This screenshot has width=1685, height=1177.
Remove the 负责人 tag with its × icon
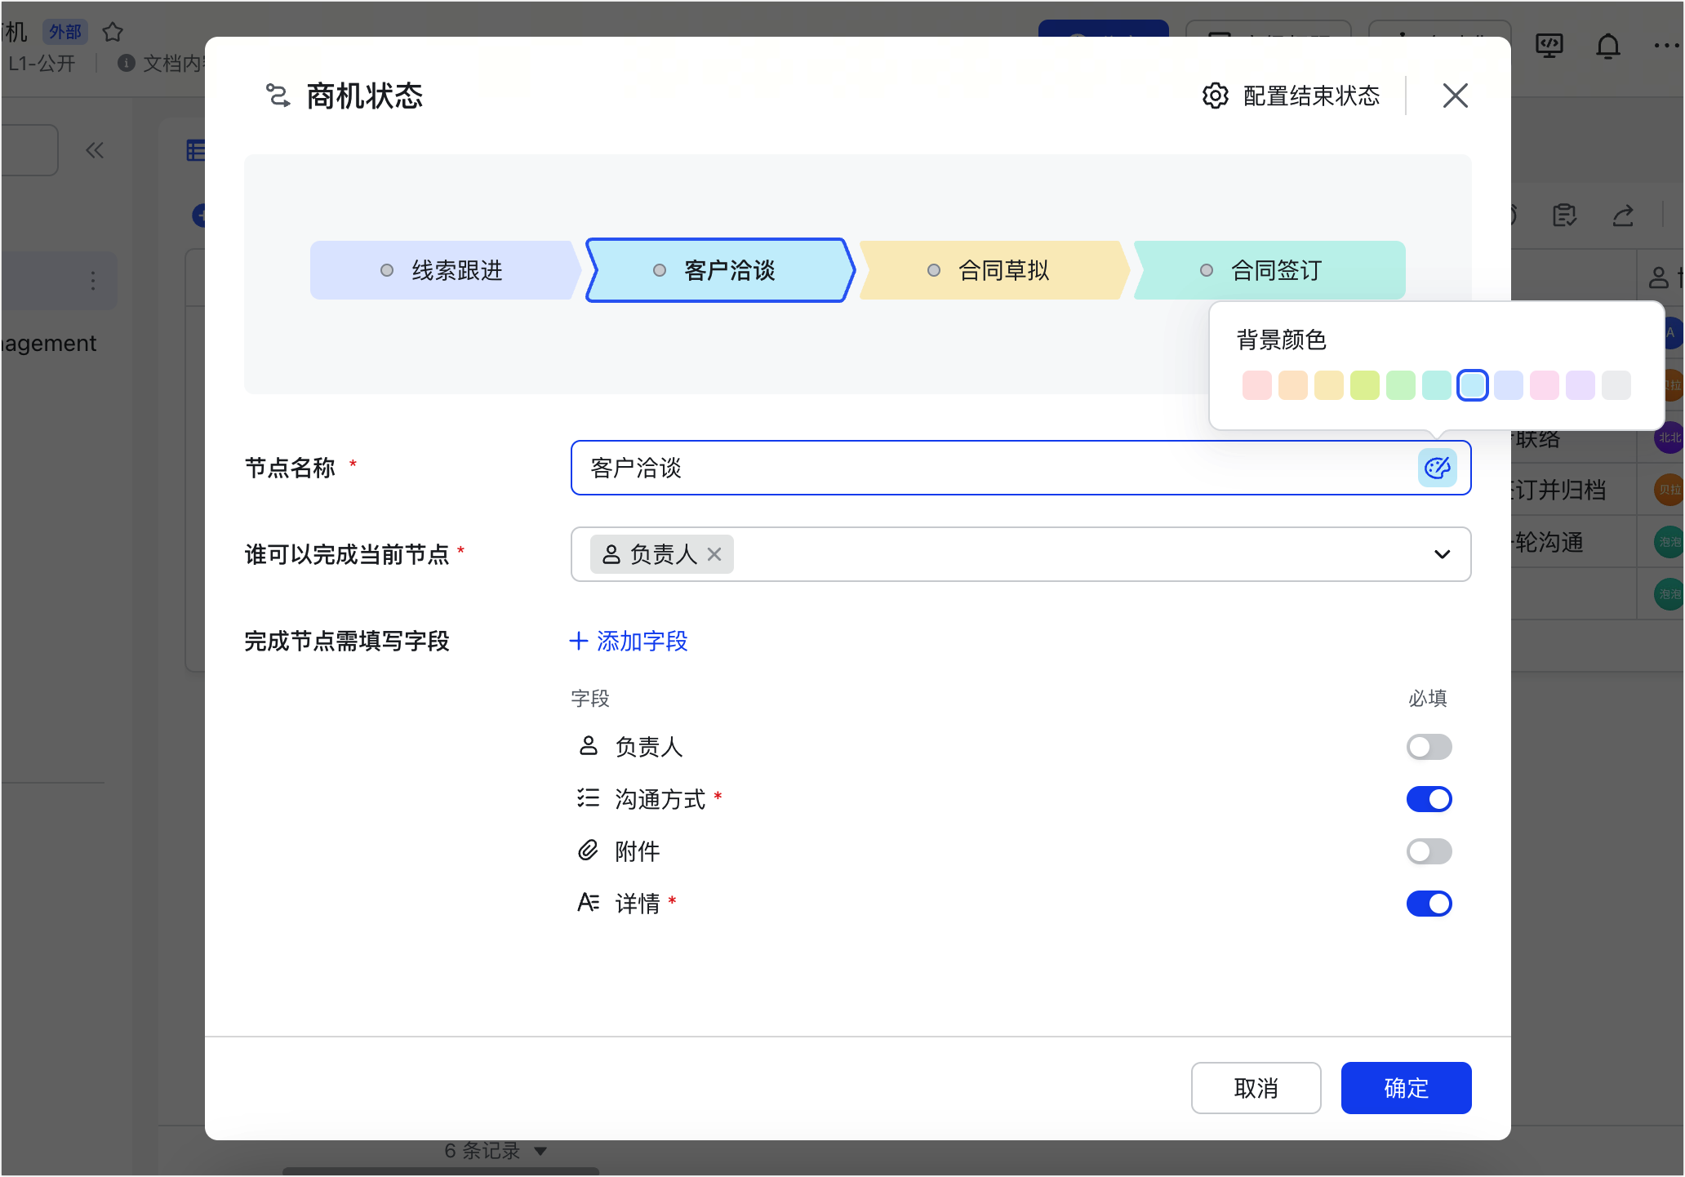click(714, 554)
